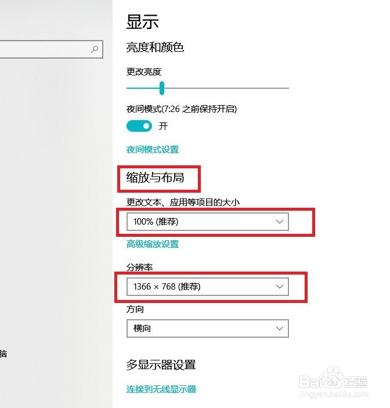The width and height of the screenshot is (390, 408).
Task: Click the 多显示器设置 section heading
Action: click(161, 365)
